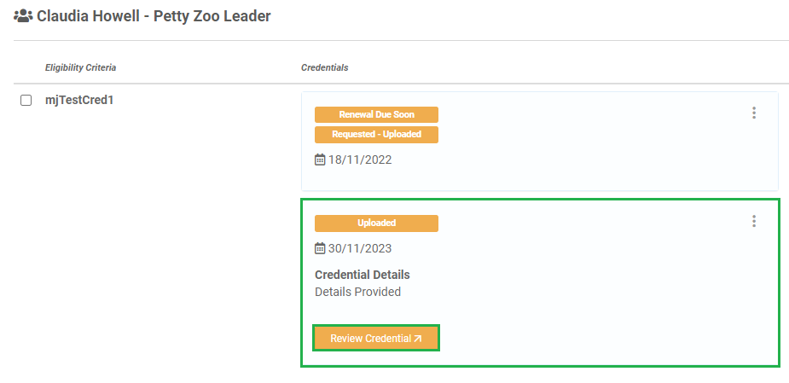Click the mjTestCred1 criteria label

tap(79, 100)
